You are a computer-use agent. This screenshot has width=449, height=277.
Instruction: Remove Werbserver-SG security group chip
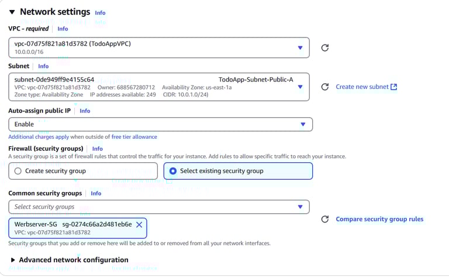[139, 224]
